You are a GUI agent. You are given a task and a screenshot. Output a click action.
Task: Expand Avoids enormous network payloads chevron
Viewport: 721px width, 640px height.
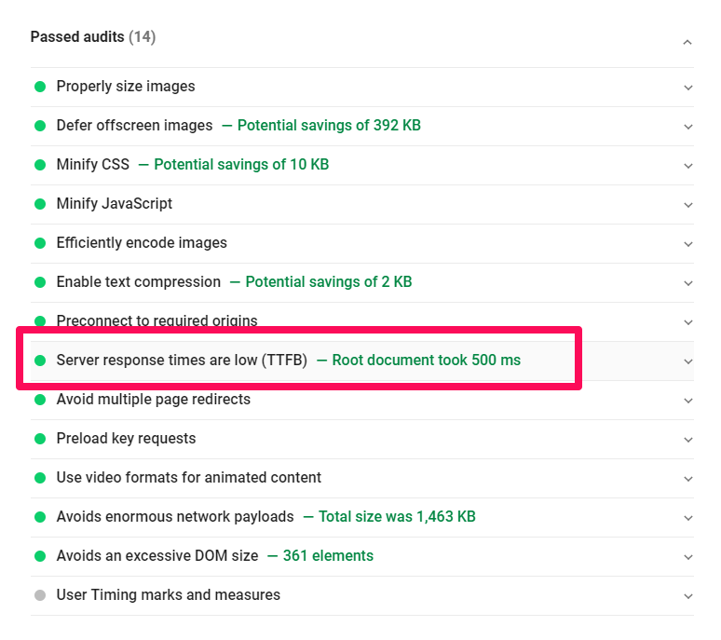[687, 518]
